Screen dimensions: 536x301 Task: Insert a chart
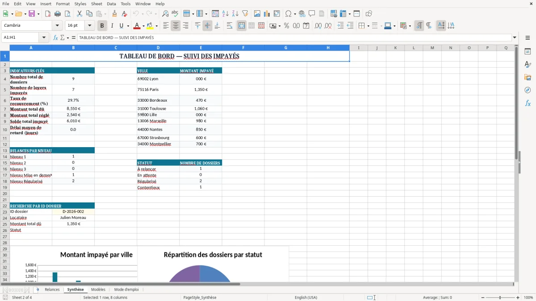[267, 13]
